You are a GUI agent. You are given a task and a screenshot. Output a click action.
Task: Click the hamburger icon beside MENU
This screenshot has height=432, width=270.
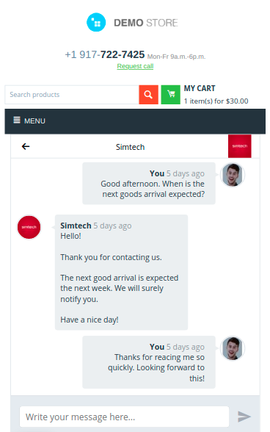pos(17,120)
